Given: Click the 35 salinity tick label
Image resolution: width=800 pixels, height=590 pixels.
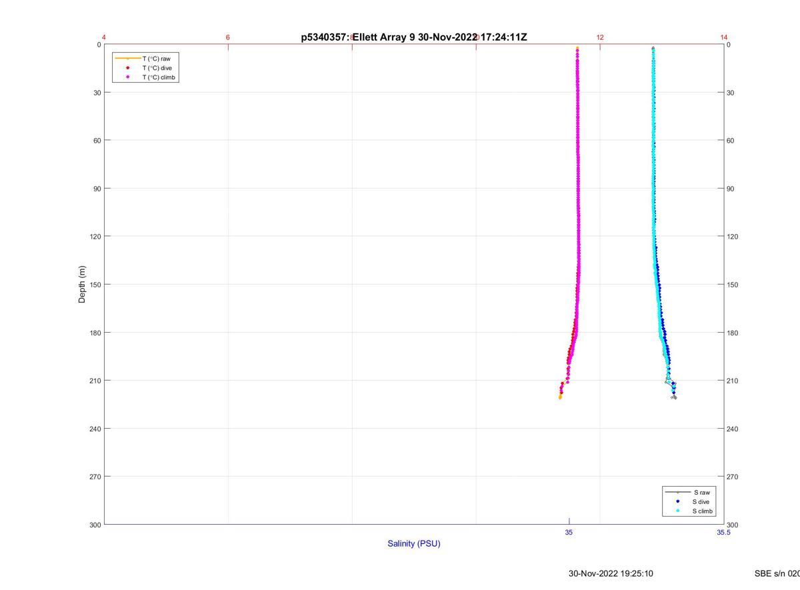Looking at the screenshot, I should click(x=569, y=533).
